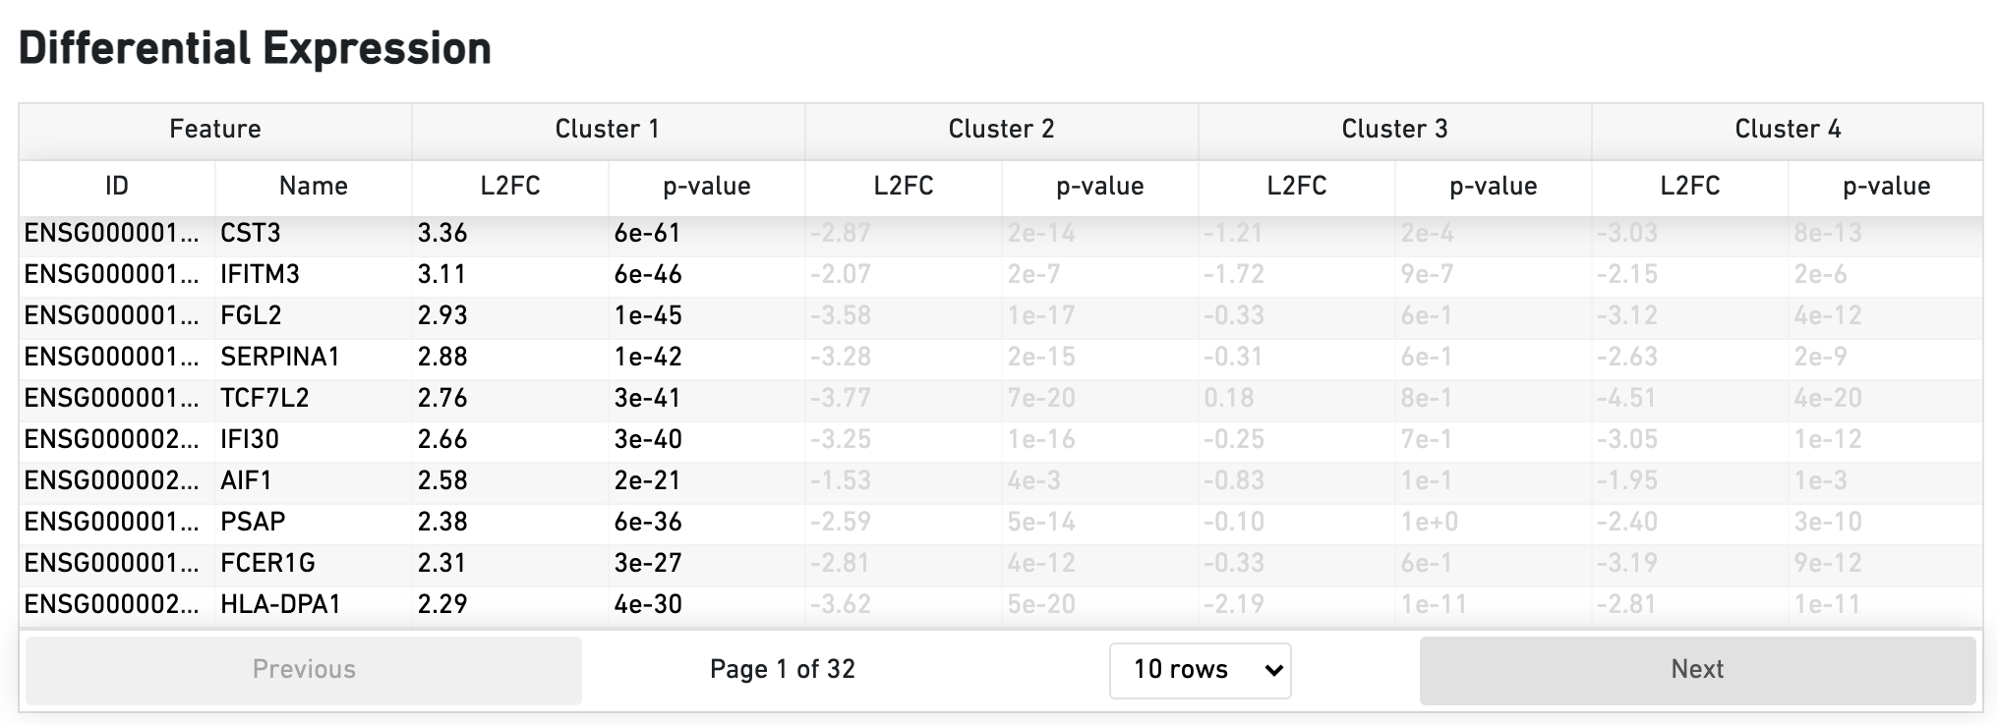Click the HLA-DPA1 gene name
Viewport: 1998px width, 725px height.
pyautogui.click(x=280, y=605)
